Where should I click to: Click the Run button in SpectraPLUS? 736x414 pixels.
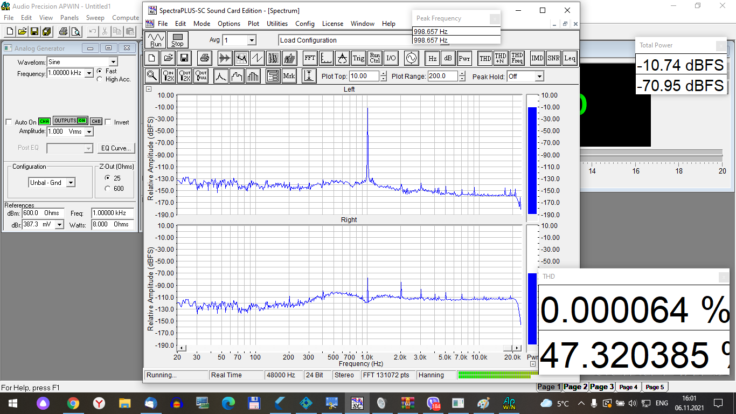pos(156,40)
